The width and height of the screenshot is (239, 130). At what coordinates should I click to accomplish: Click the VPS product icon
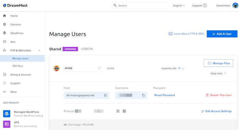tap(7, 124)
